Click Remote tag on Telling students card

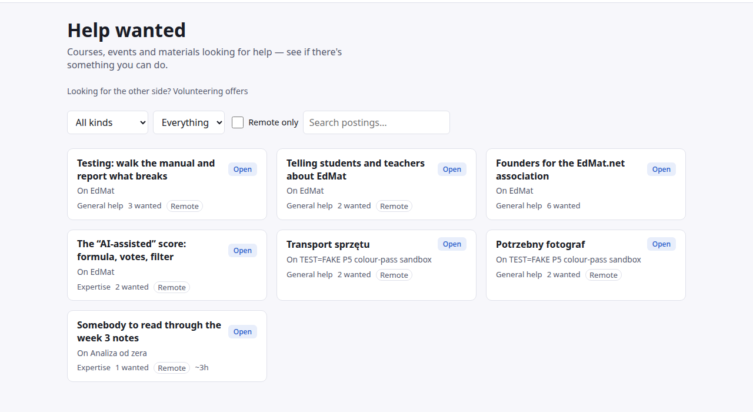[394, 206]
